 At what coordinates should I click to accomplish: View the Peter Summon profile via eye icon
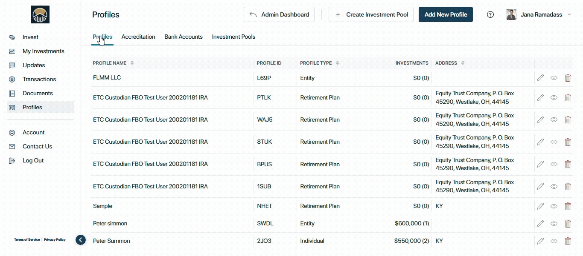coord(554,241)
